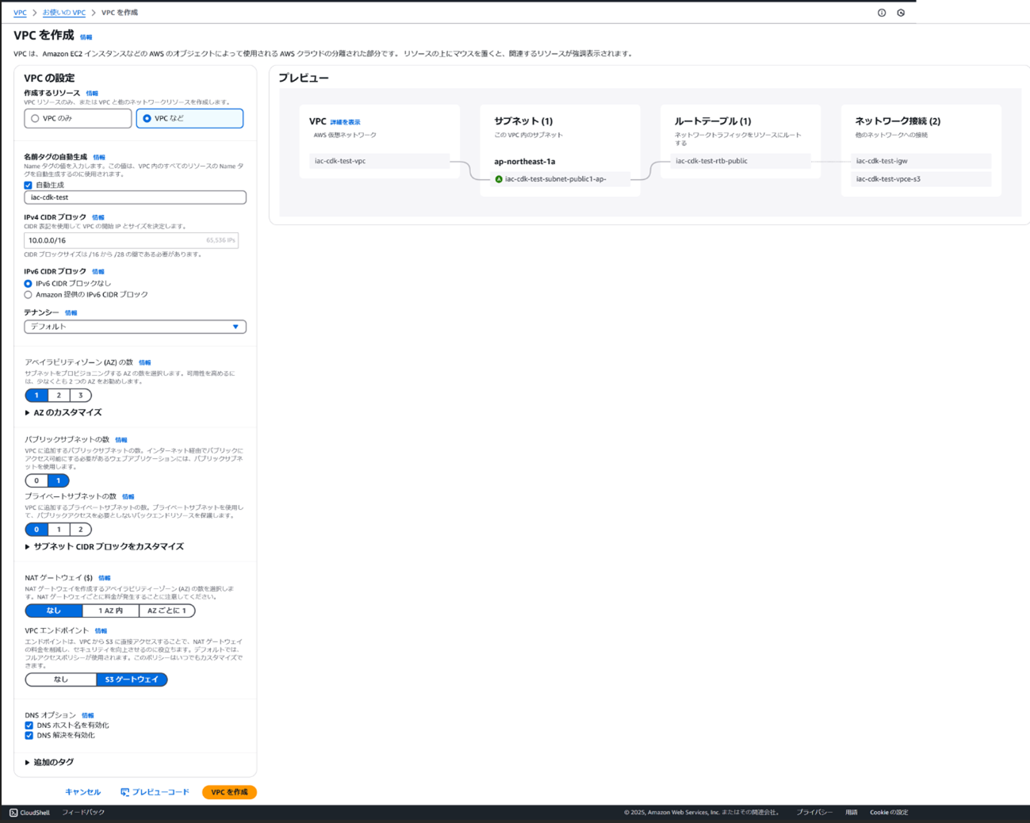Set public subnets count to 1
The height and width of the screenshot is (823, 1030).
[x=58, y=480]
